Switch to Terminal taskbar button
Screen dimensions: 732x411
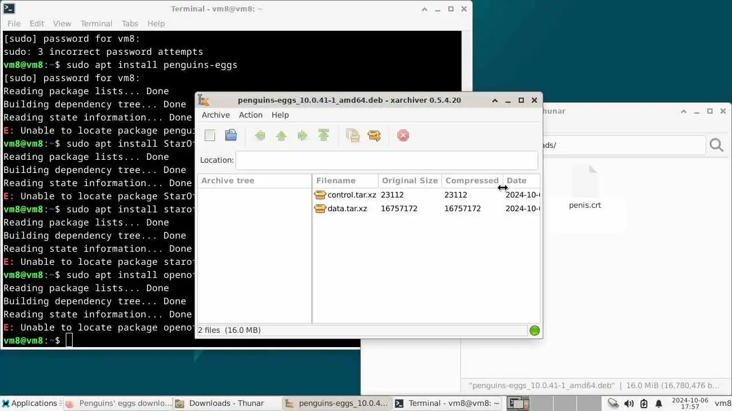coord(447,403)
